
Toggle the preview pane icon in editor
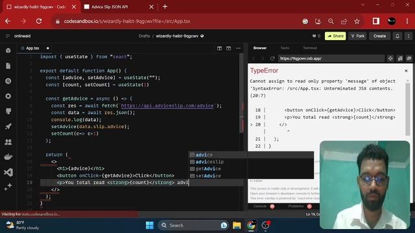[229, 49]
